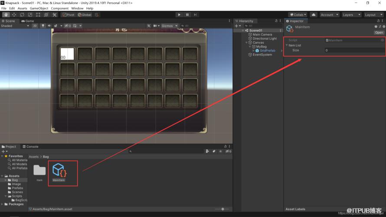Viewport: 386px width, 217px height.
Task: Open the File menu
Action: [4, 8]
